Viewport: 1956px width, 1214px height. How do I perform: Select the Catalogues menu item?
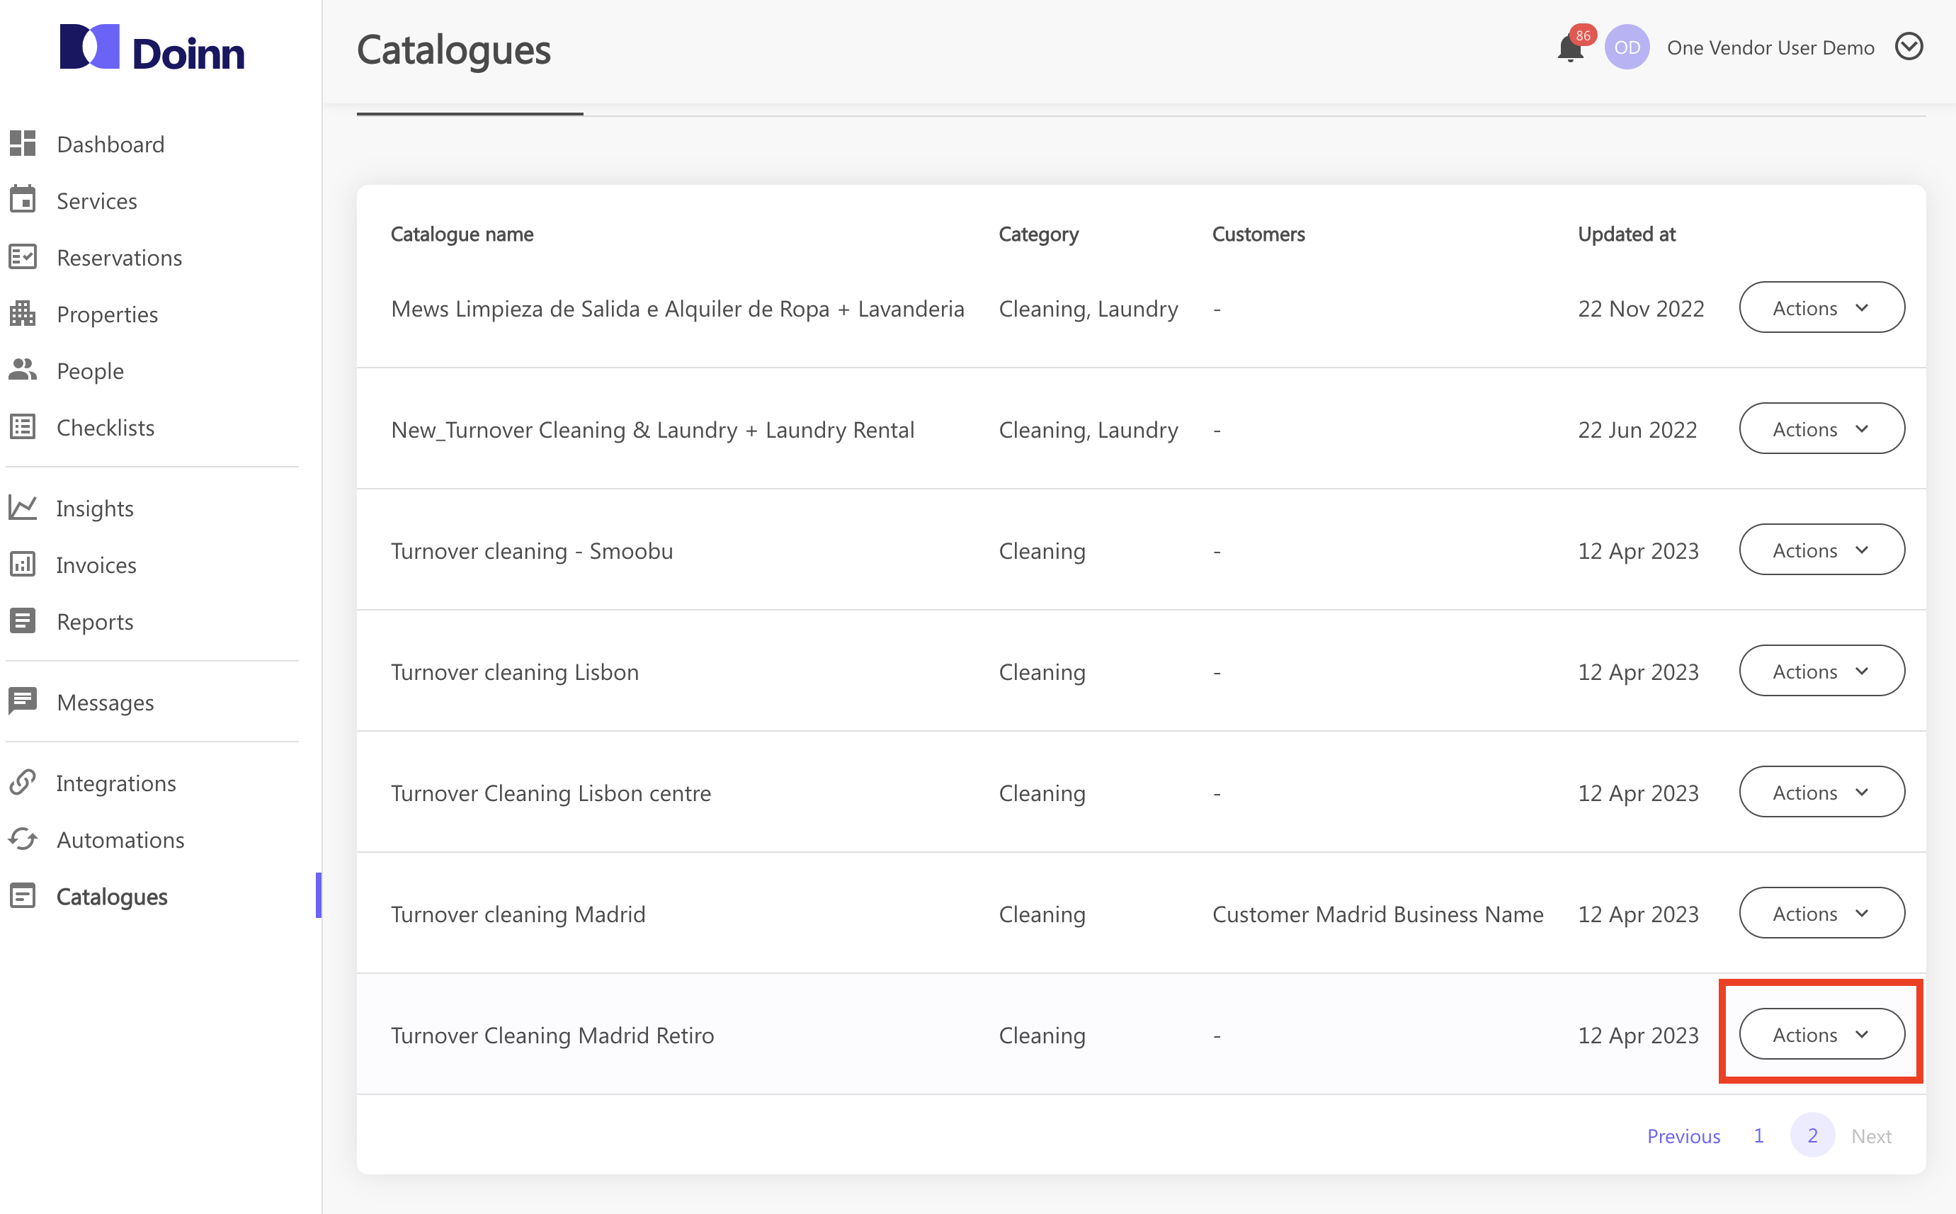[112, 897]
